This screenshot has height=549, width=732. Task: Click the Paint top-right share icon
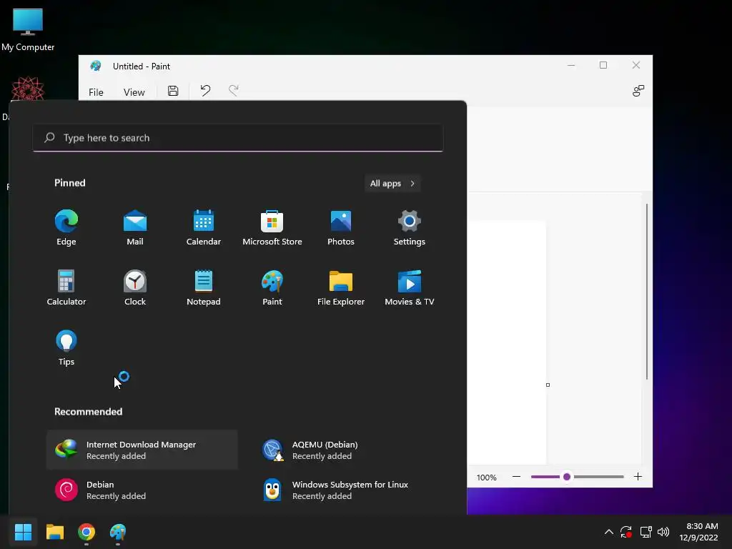pyautogui.click(x=638, y=91)
